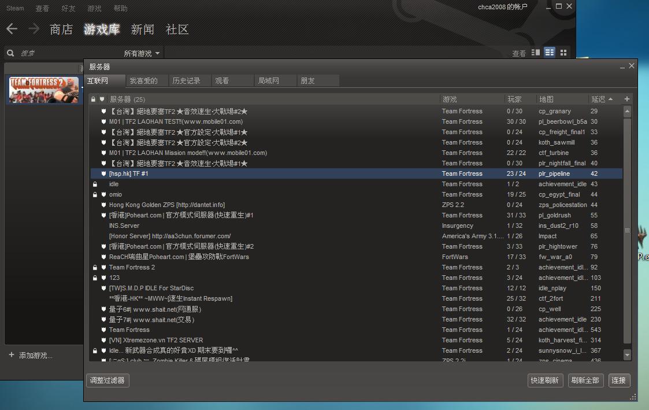Screen dimensions: 649x410
Task: Open the 帮助 menu
Action: coord(120,8)
